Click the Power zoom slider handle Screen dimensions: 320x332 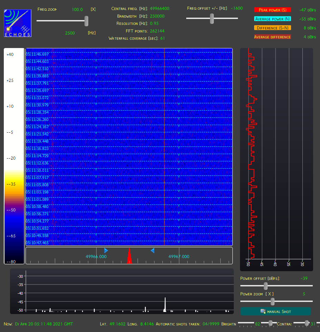(x=273, y=302)
